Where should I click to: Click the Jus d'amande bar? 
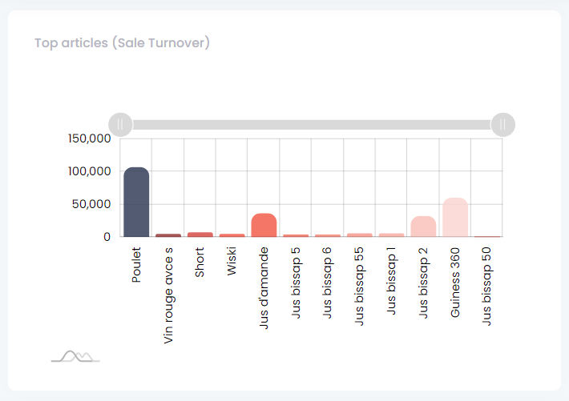[264, 226]
